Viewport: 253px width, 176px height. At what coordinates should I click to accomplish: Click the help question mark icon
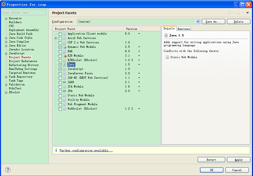point(8,170)
